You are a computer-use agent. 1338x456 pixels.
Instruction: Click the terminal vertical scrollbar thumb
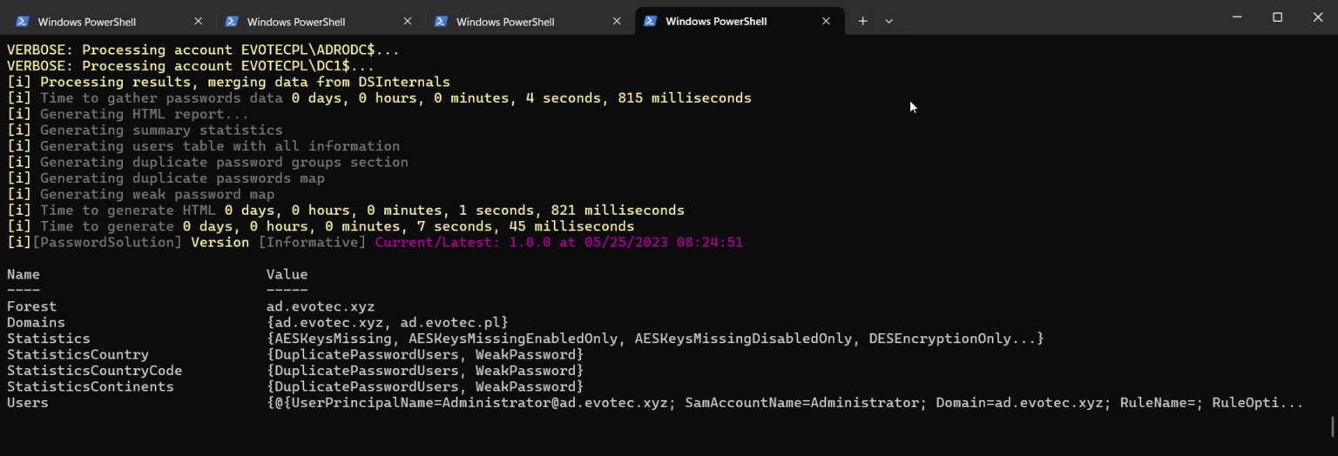(1332, 426)
